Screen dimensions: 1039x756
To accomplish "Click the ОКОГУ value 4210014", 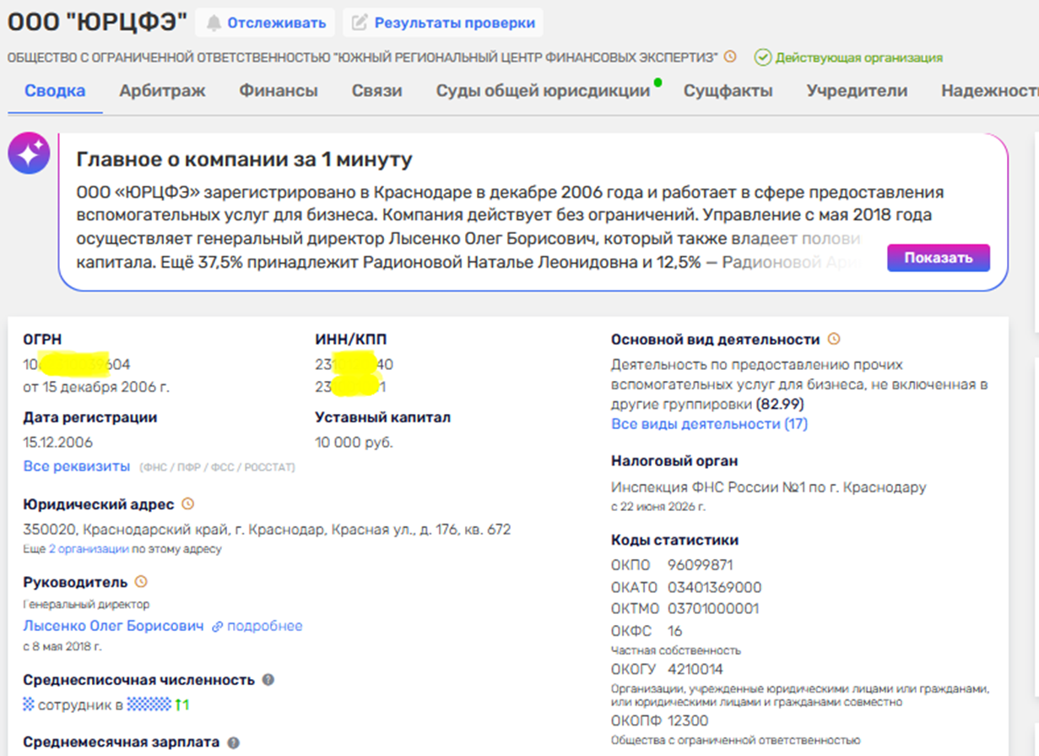I will (x=695, y=670).
